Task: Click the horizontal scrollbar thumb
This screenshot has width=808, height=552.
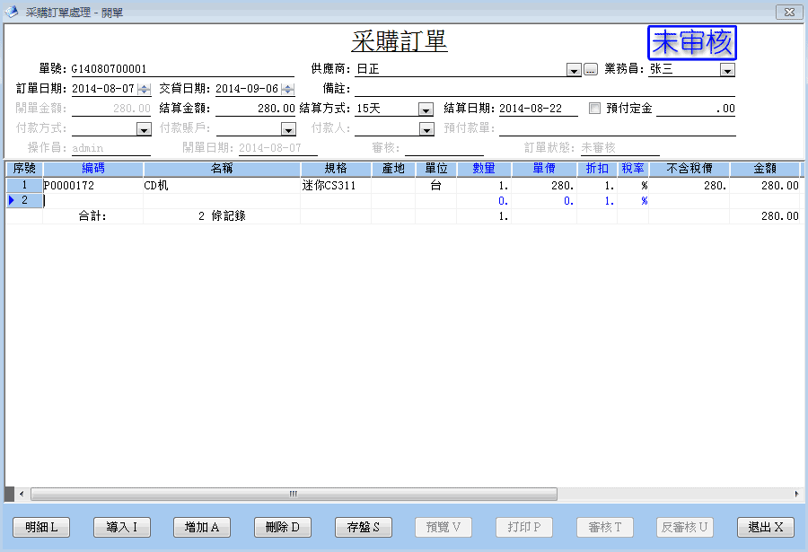Action: 294,494
